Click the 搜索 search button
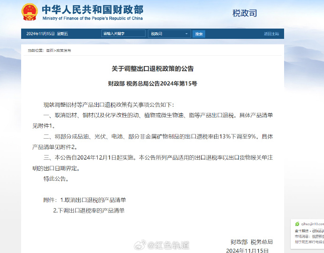 (x=199, y=34)
